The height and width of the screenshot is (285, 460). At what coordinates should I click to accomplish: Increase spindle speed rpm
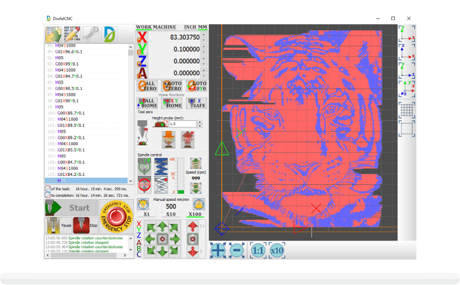[196, 163]
